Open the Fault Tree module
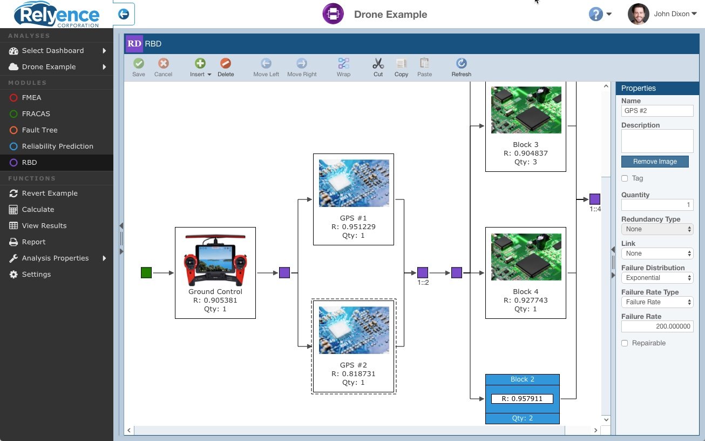705x441 pixels. (39, 130)
